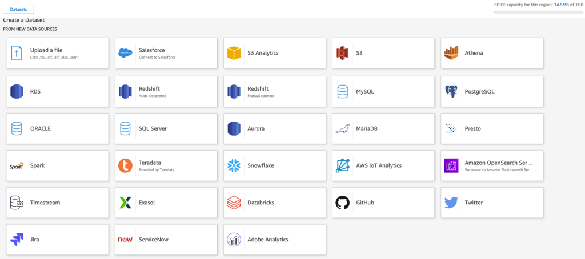This screenshot has width=585, height=259.
Task: Click the Presto dotted logo icon
Action: 451,128
